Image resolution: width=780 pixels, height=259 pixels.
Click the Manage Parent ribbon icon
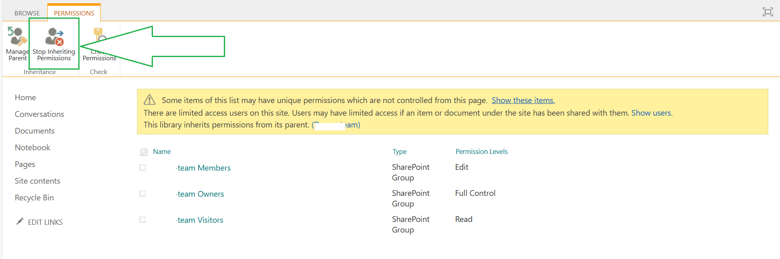click(x=17, y=36)
